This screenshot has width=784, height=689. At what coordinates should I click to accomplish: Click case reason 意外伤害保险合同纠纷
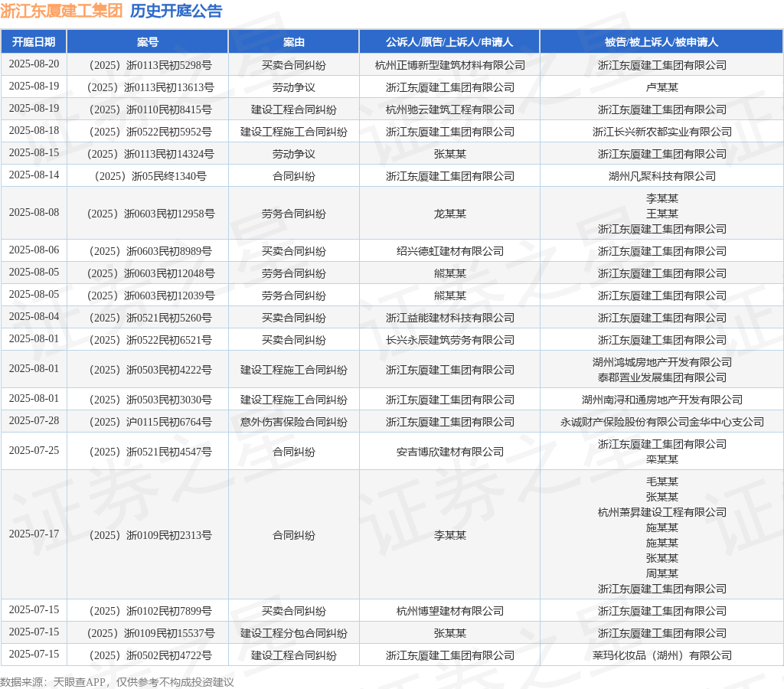pyautogui.click(x=293, y=423)
